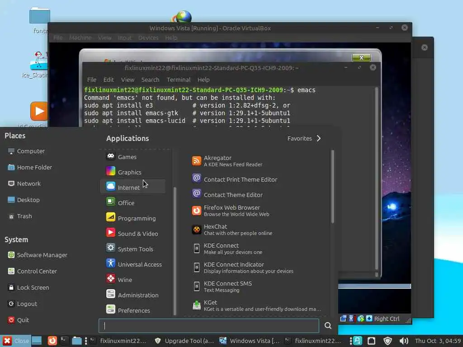Click the shield tray icon
The height and width of the screenshot is (347, 463).
pyautogui.click(x=387, y=341)
